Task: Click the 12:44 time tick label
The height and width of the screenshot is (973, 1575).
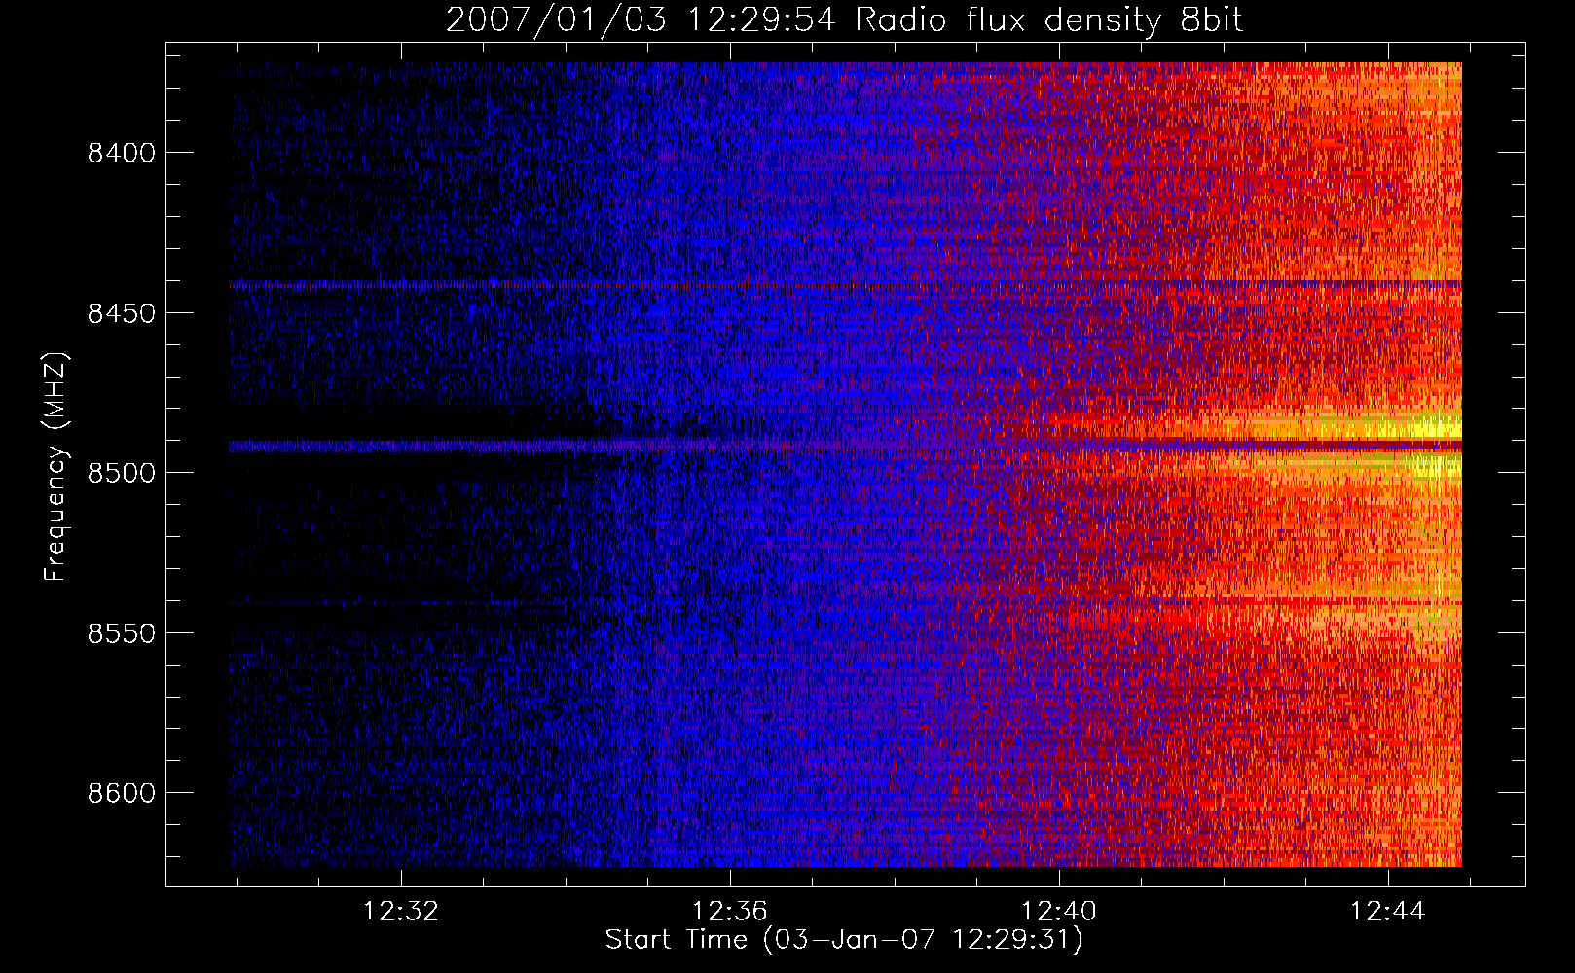Action: pos(1388,912)
